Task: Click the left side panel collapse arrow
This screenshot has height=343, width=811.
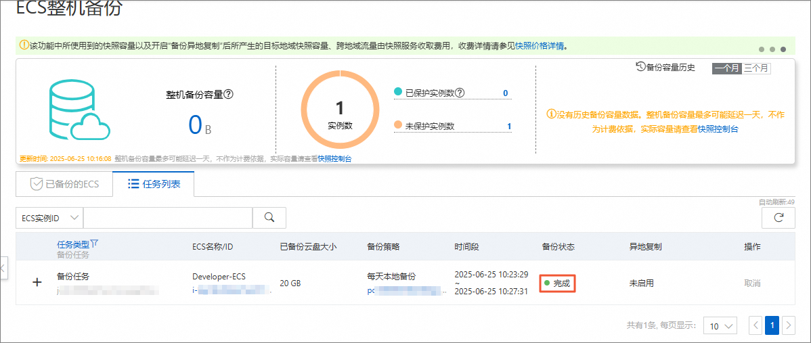Action: pyautogui.click(x=3, y=269)
